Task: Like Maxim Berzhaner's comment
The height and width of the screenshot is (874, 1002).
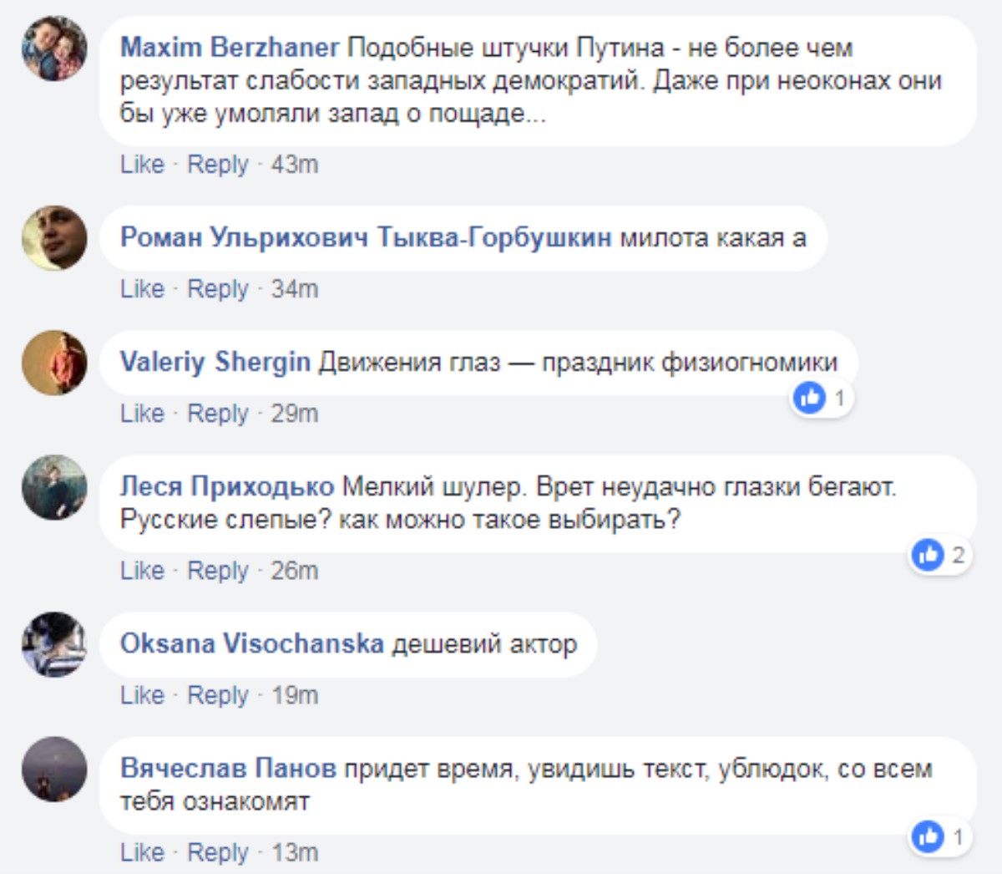Action: point(142,165)
